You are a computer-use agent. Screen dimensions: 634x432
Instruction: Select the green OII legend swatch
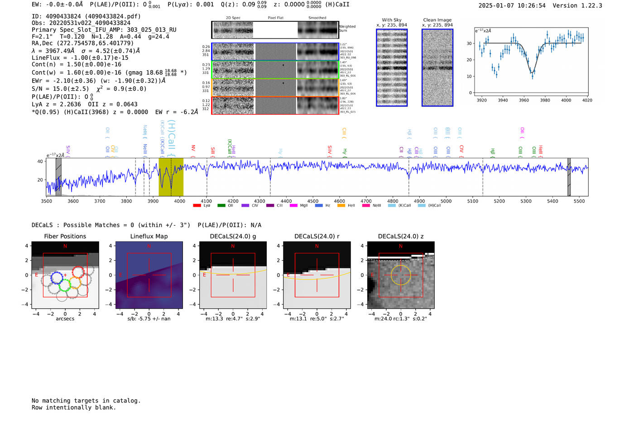coord(221,206)
